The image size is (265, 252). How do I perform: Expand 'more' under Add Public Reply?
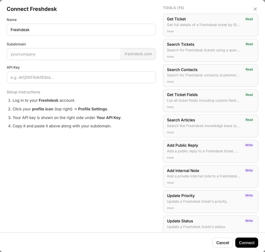click(170, 158)
